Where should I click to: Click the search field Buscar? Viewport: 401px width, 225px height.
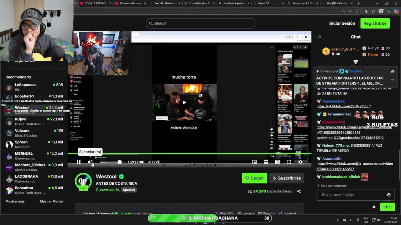point(200,23)
